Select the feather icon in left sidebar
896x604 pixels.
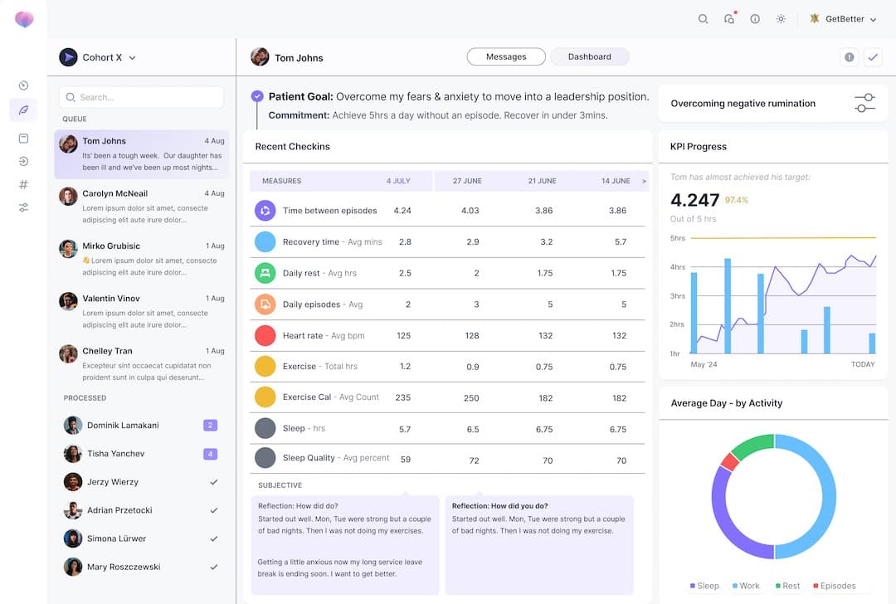[x=23, y=110]
